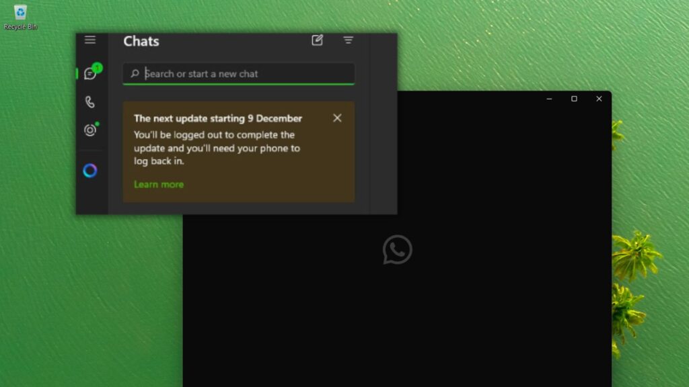Click the unread badge on the Chats icon
689x387 pixels.
point(97,67)
